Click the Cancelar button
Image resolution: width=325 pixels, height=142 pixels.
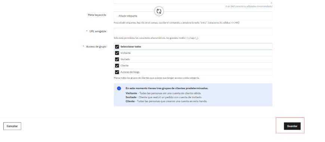[12, 126]
